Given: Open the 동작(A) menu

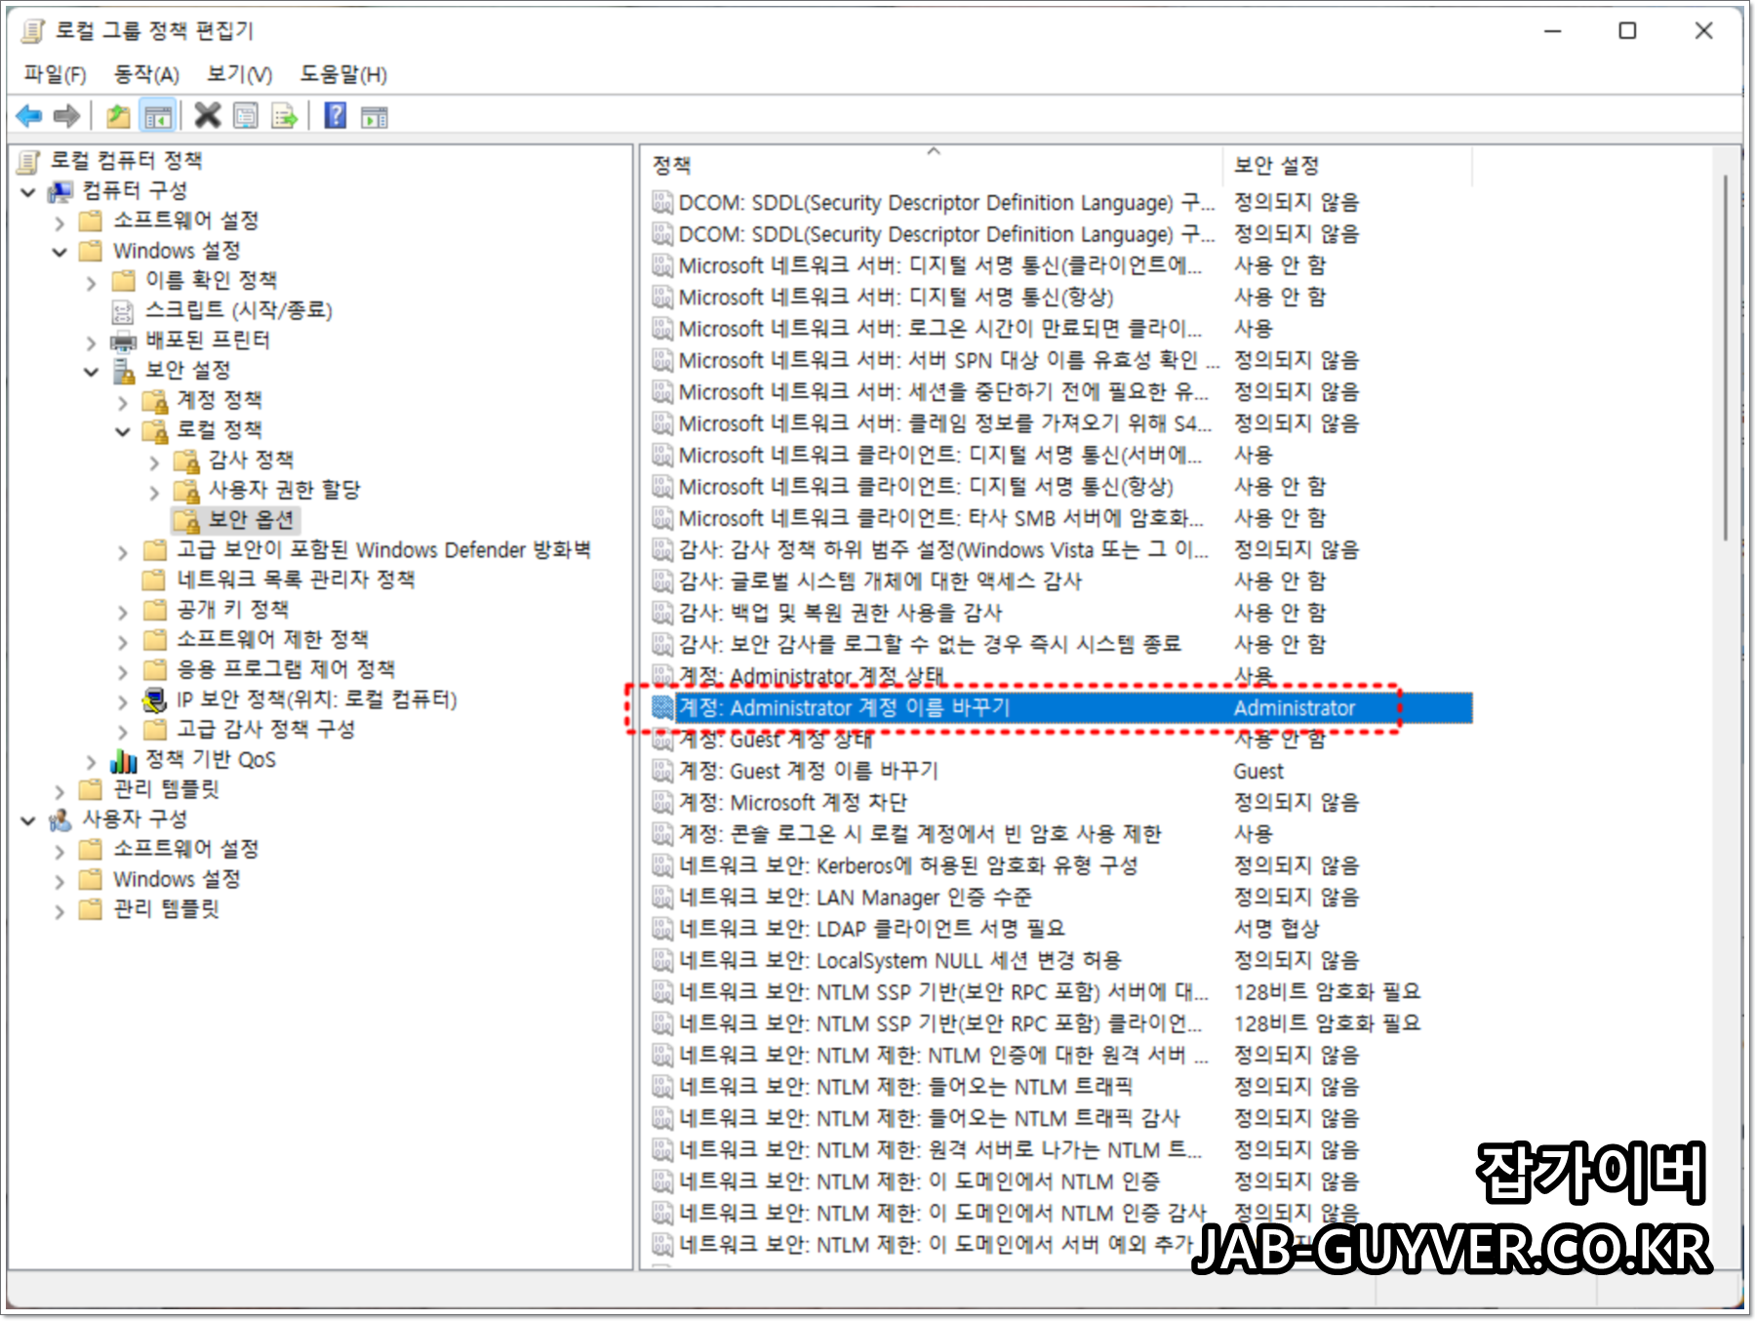Looking at the screenshot, I should (x=146, y=74).
